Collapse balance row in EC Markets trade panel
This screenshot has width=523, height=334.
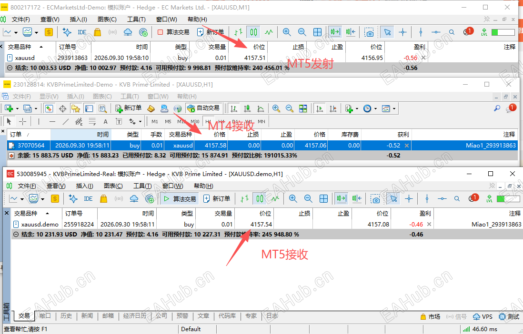tap(10, 68)
